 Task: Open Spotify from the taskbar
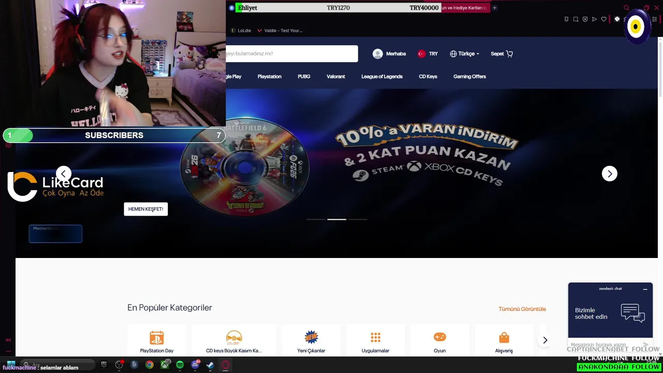click(x=180, y=365)
